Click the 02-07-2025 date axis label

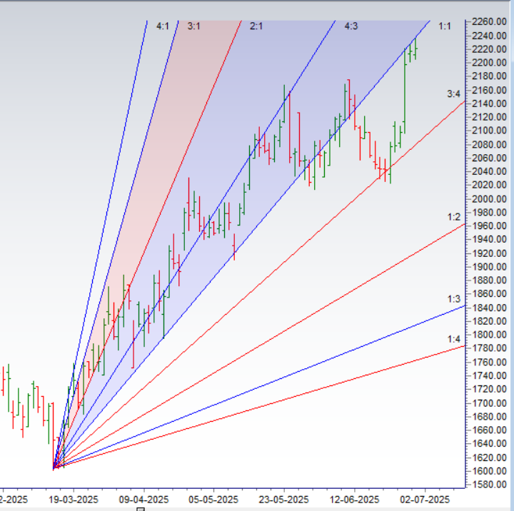tap(425, 500)
